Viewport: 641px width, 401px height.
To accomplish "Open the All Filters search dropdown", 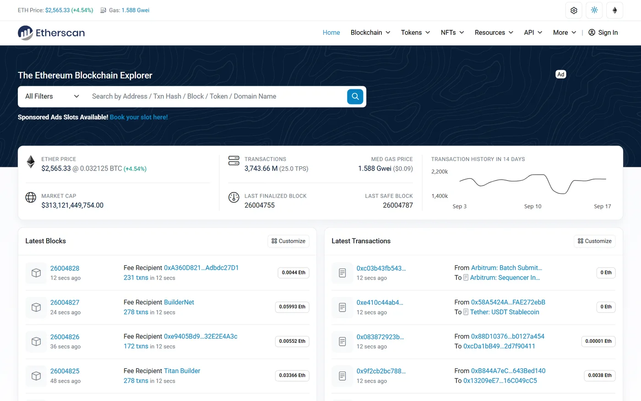I will 52,96.
